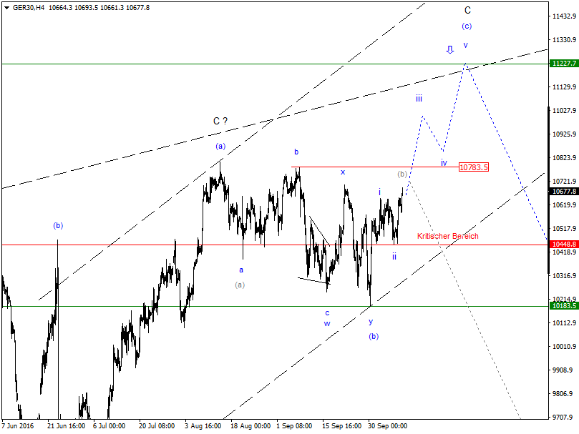Select the blue 'i' wave label
Viewport: 579px width, 434px height.
(379, 192)
